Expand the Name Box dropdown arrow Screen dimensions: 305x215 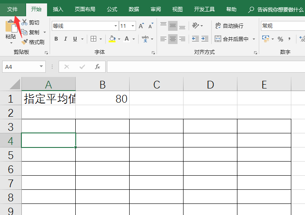[x=41, y=67]
